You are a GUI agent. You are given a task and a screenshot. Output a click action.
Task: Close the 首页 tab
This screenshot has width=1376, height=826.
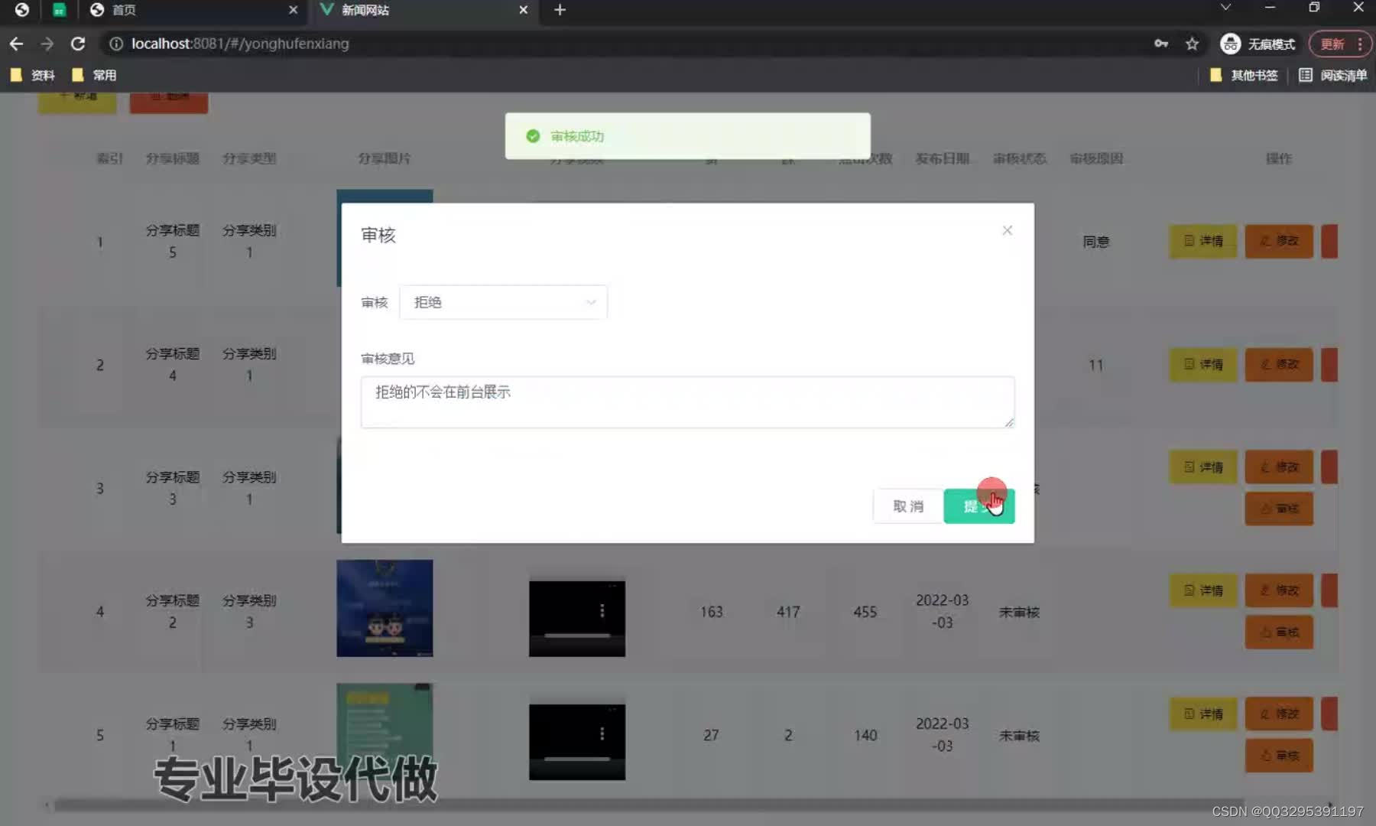coord(293,10)
